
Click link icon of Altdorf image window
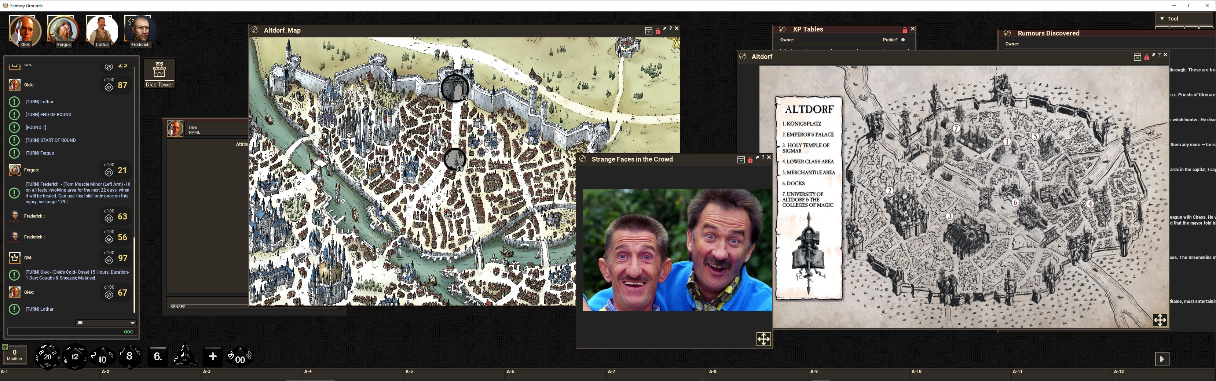pyautogui.click(x=743, y=56)
